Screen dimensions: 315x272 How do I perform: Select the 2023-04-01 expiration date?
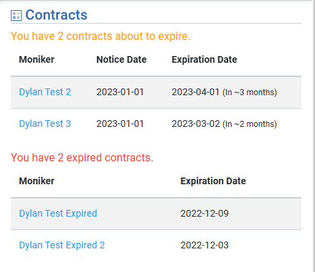196,92
